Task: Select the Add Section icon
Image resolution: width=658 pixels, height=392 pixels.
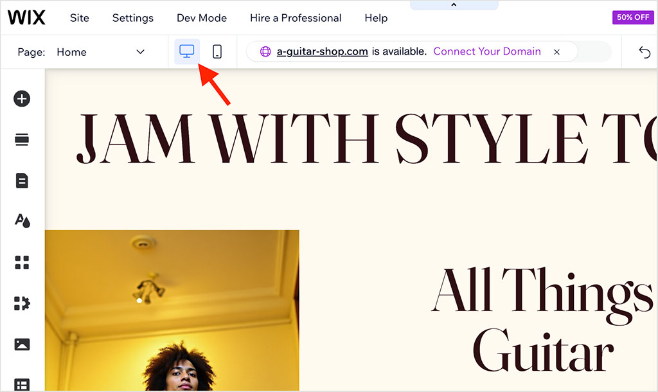Action: pos(22,139)
